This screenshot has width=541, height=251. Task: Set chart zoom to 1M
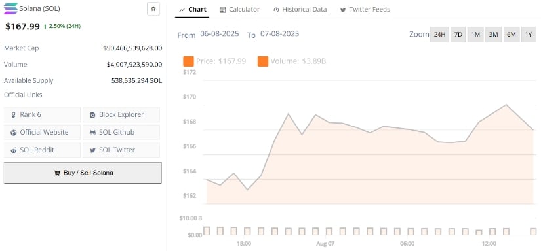coord(475,35)
